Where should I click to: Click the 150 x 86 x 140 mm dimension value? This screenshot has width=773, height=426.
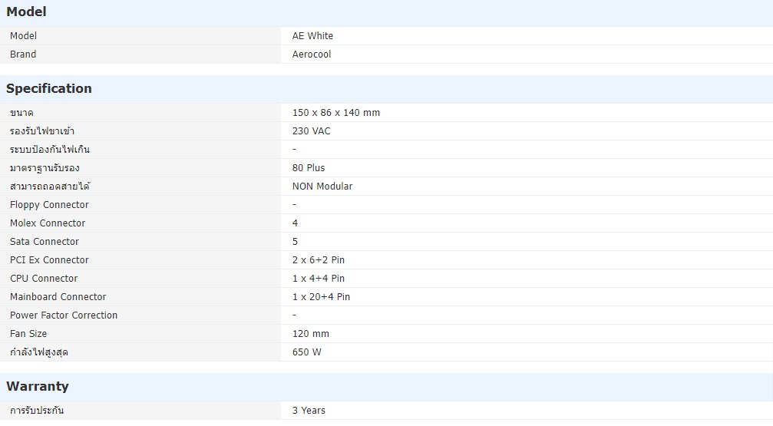click(335, 113)
